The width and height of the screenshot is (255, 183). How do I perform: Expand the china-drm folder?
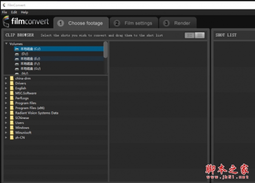pos(6,78)
